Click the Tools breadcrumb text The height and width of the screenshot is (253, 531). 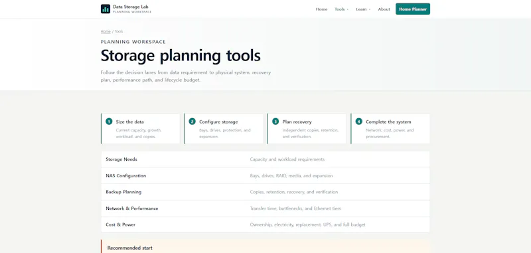(x=119, y=31)
